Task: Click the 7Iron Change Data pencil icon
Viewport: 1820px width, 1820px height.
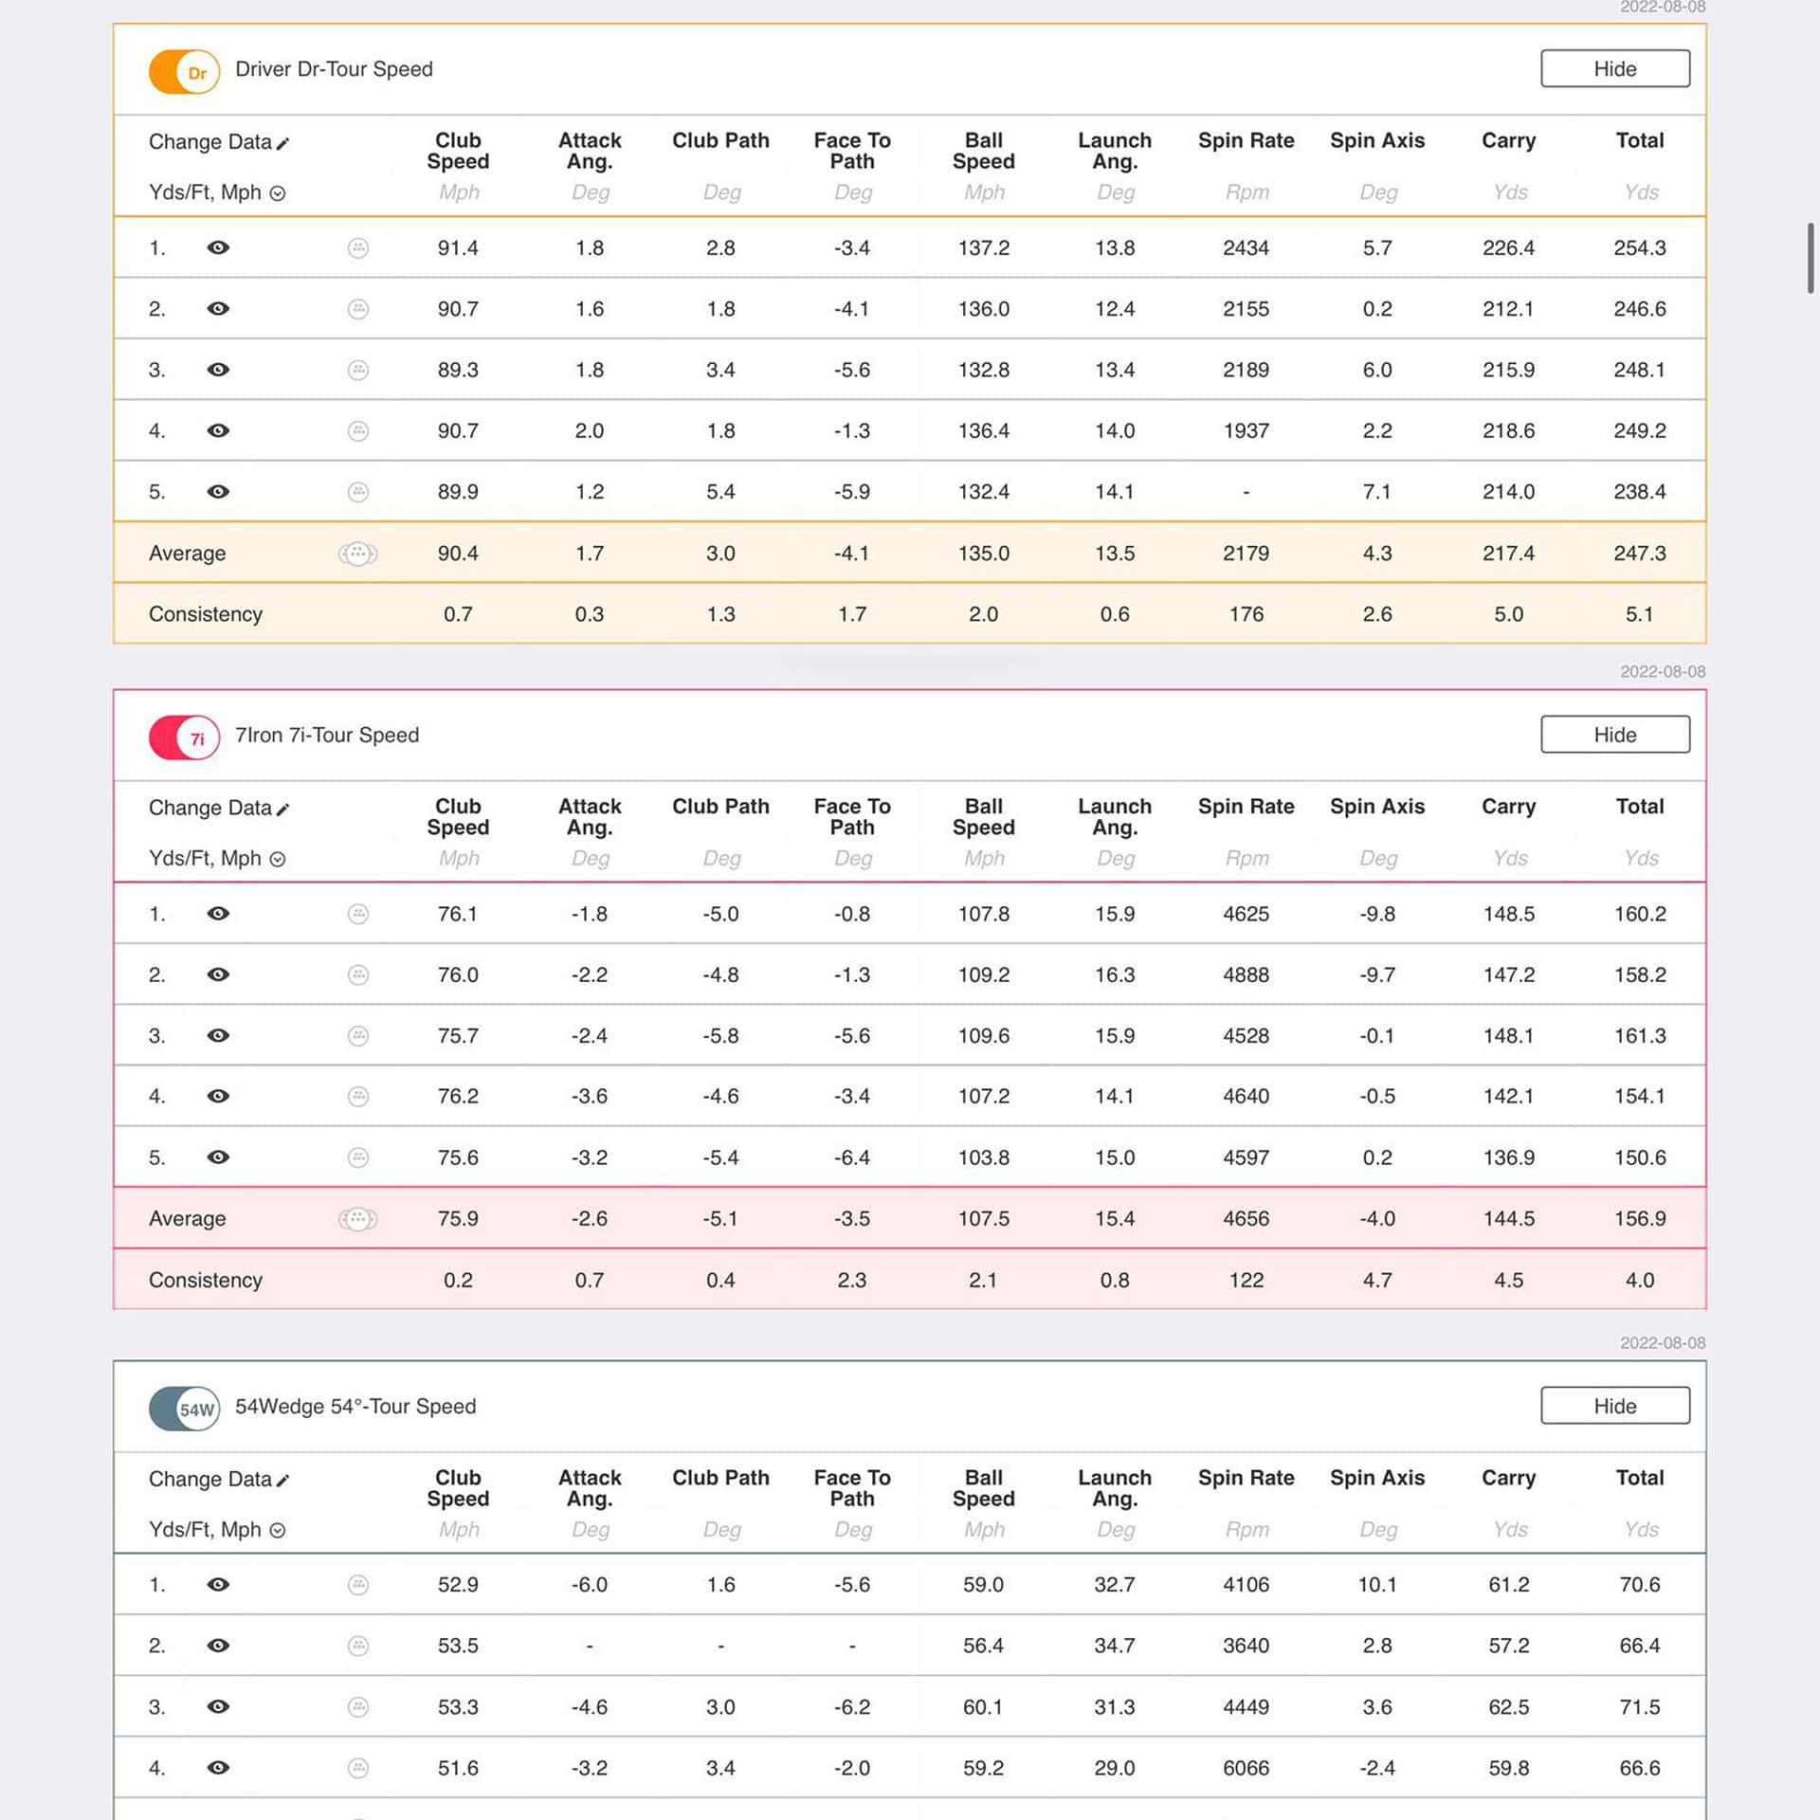Action: pyautogui.click(x=282, y=809)
